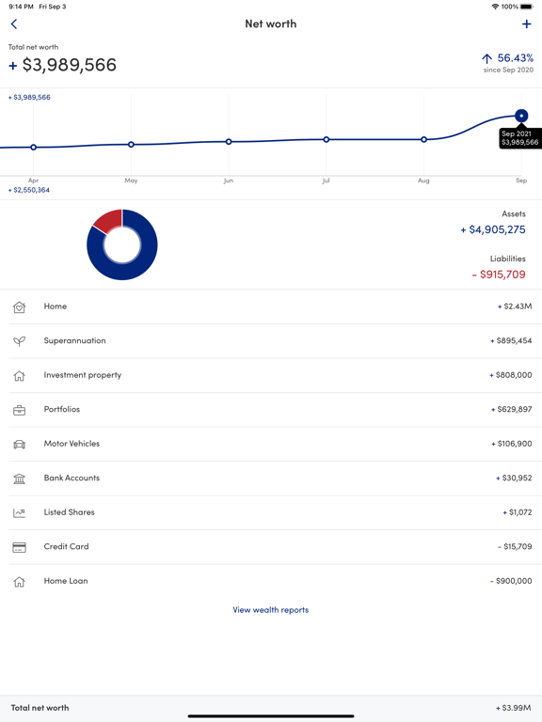Select the Jul data point on chart

327,139
